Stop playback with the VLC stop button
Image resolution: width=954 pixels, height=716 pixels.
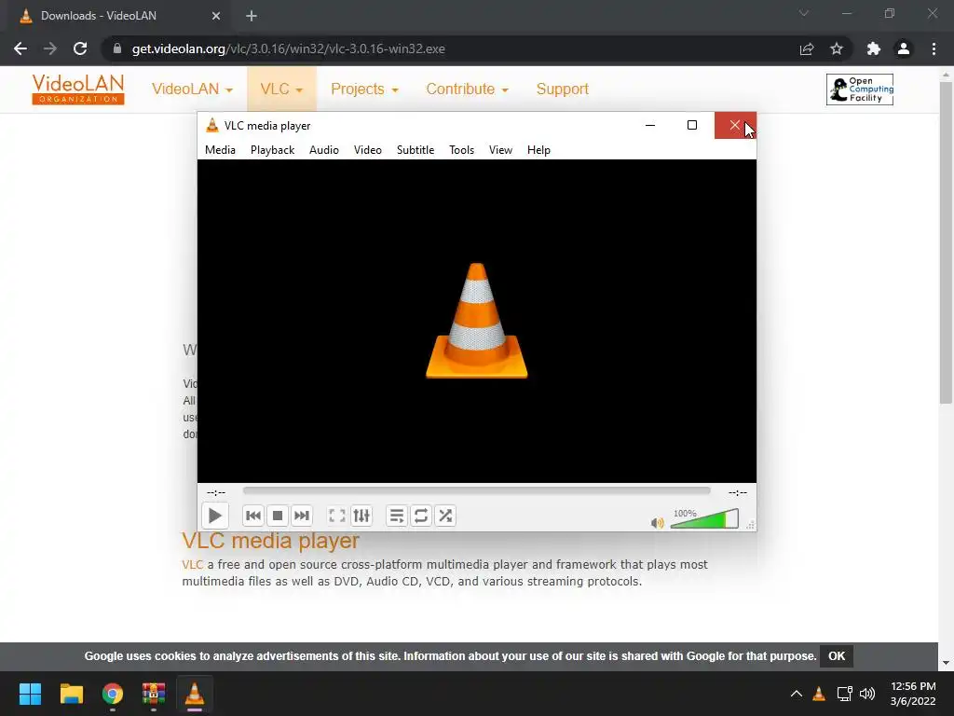[x=278, y=516]
